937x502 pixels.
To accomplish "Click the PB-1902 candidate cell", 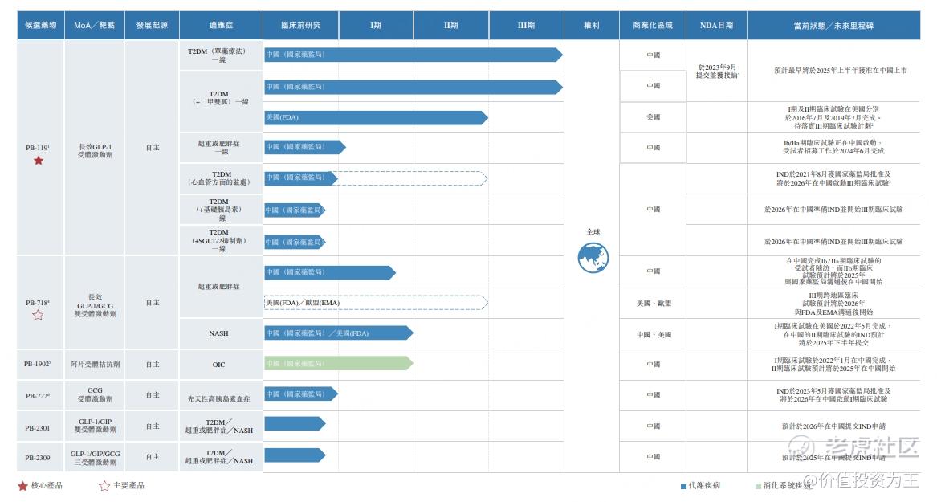I will tap(39, 364).
